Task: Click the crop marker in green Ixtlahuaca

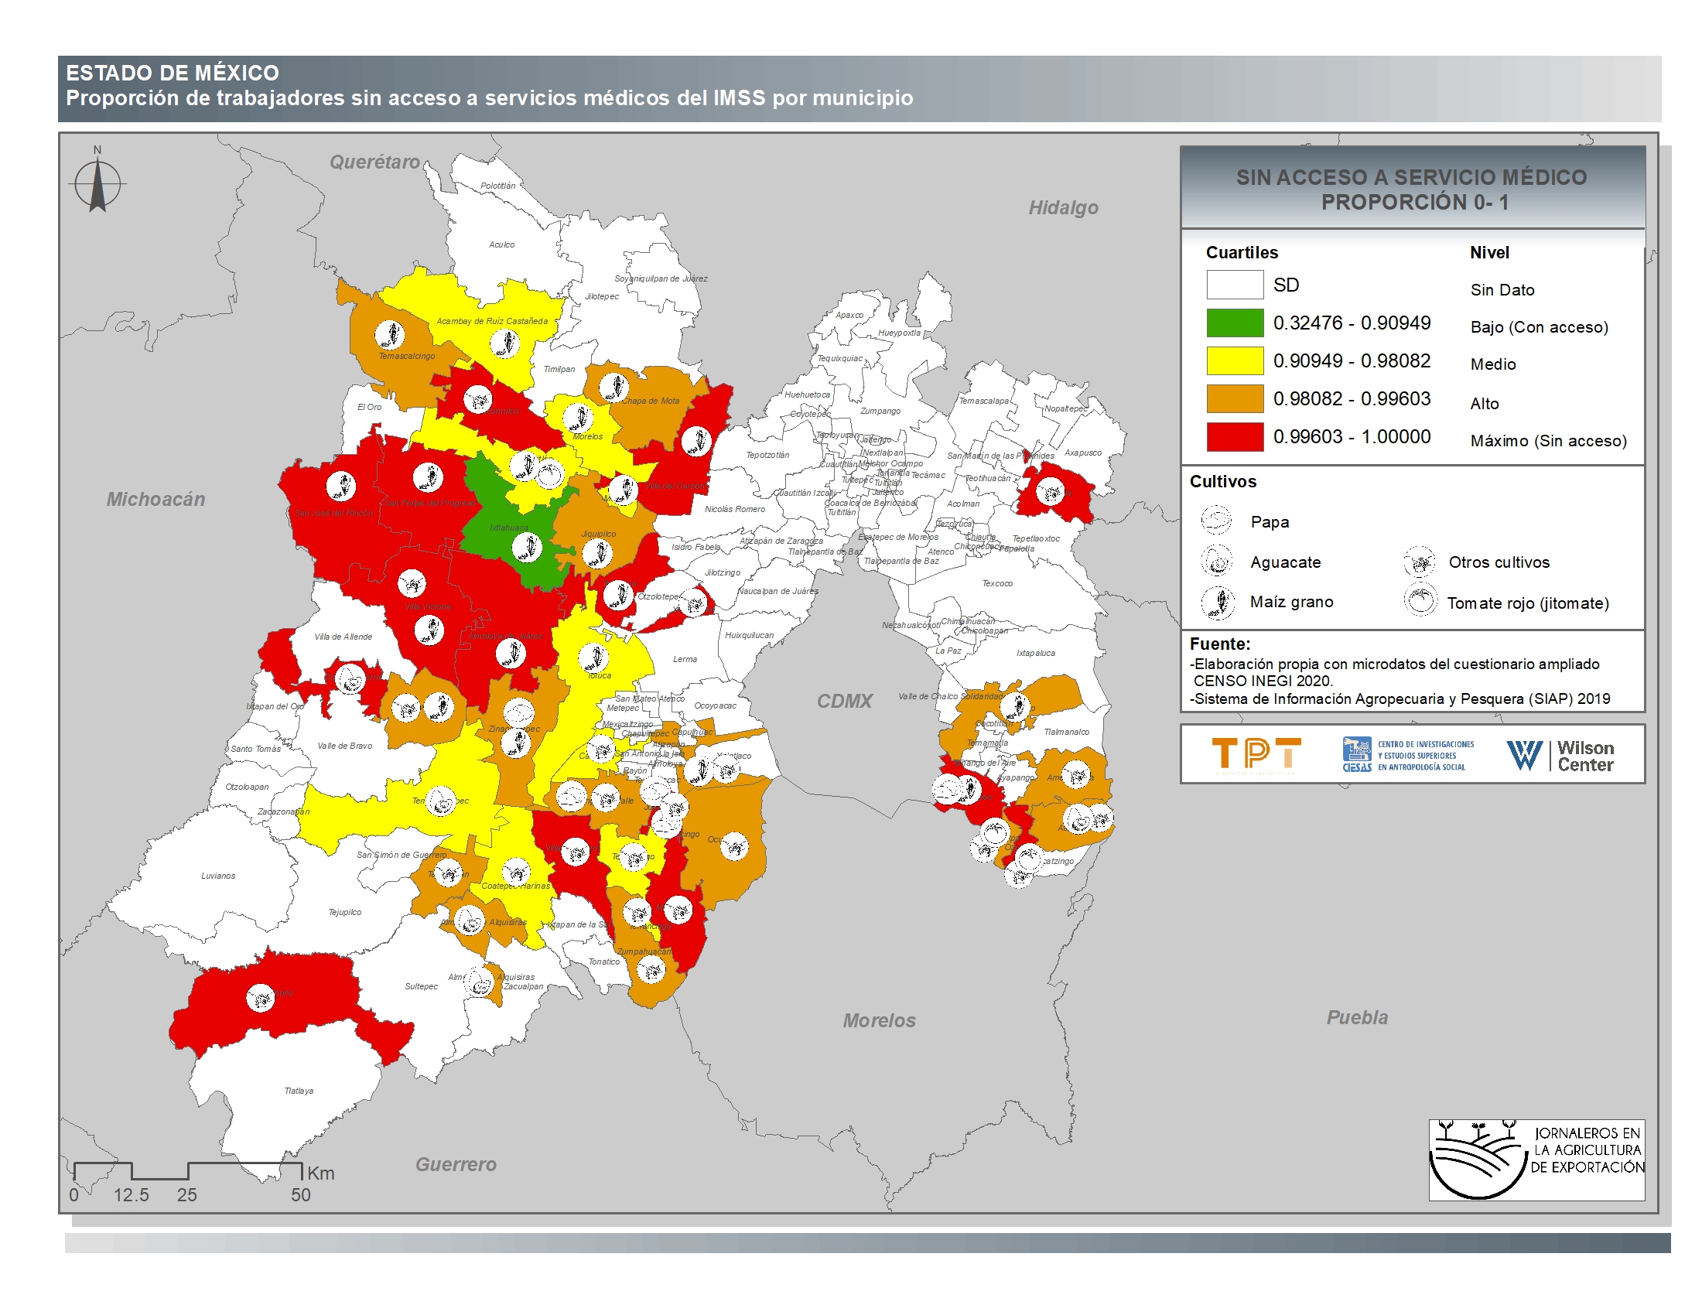Action: click(x=528, y=548)
